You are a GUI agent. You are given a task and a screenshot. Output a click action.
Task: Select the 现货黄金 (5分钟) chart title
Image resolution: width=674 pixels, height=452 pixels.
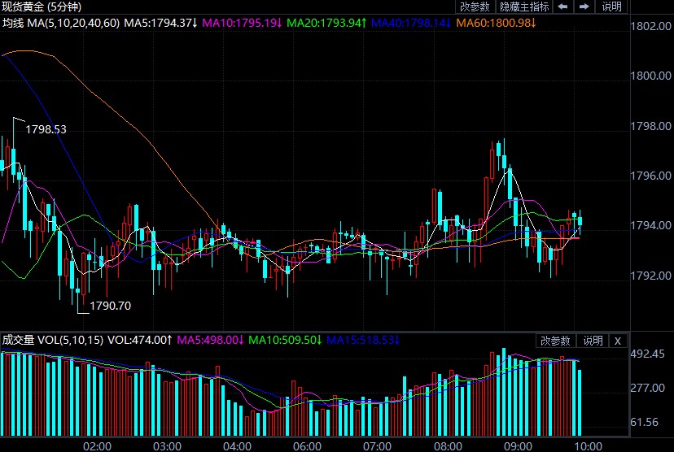42,7
